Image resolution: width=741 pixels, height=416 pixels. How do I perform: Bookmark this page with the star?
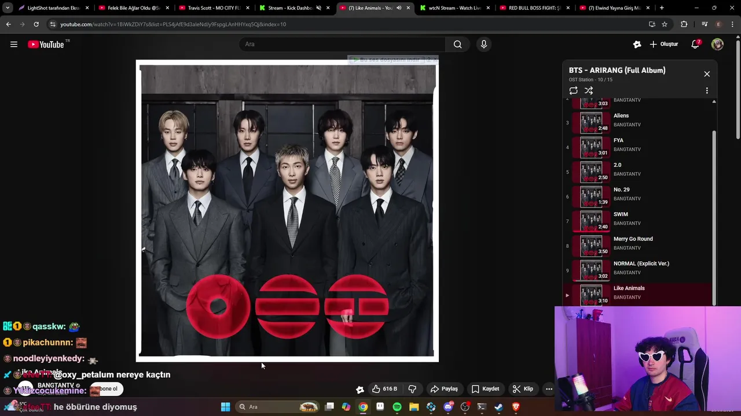tap(665, 24)
